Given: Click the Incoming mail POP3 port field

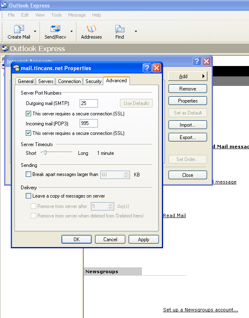Looking at the screenshot, I should pyautogui.click(x=89, y=123).
